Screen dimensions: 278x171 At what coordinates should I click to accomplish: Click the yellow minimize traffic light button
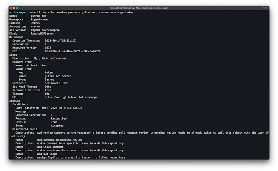tap(14, 9)
